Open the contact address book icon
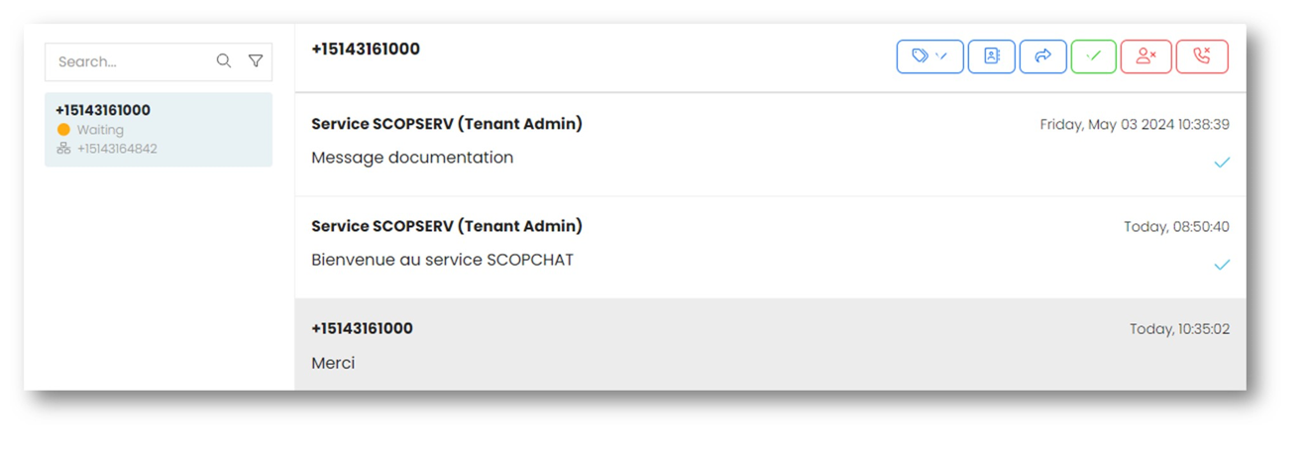Image resolution: width=1305 pixels, height=459 pixels. pyautogui.click(x=991, y=57)
